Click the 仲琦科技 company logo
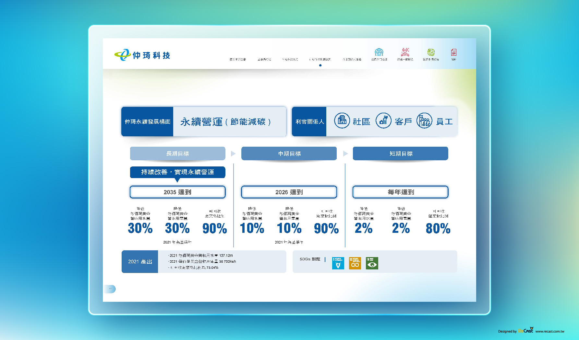This screenshot has height=340, width=579. point(142,55)
